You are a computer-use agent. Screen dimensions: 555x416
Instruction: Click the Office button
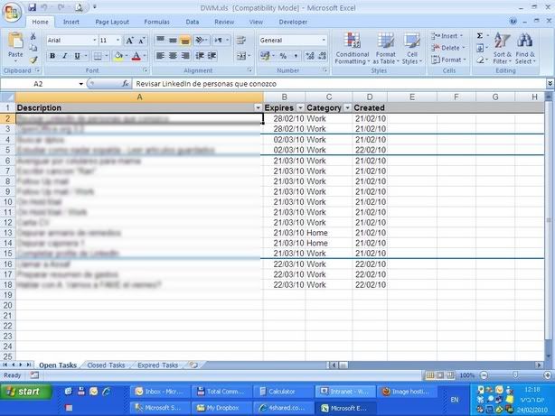pos(11,9)
